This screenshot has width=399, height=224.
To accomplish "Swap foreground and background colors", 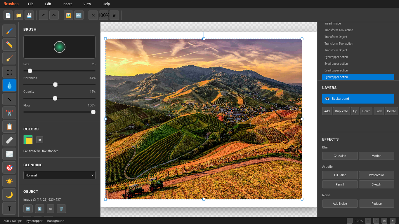I will pos(39,140).
